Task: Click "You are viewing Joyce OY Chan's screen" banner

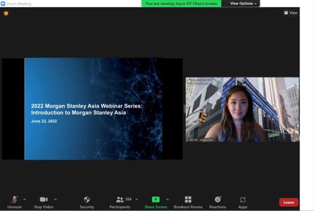Action: [x=181, y=3]
